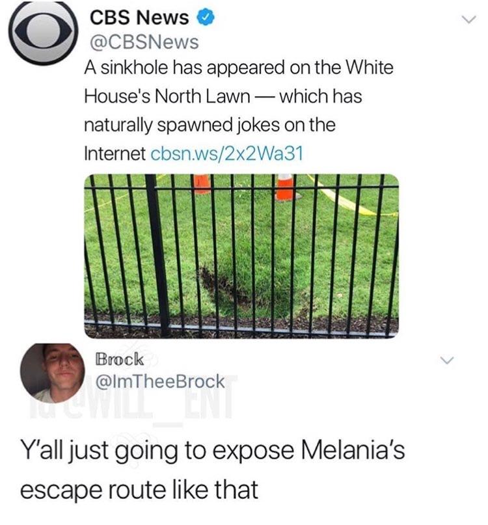Click the blue verified badge
This screenshot has width=488, height=525.
pyautogui.click(x=204, y=18)
